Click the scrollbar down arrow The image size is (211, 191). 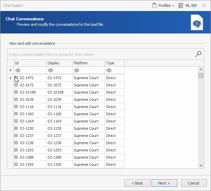(201, 166)
